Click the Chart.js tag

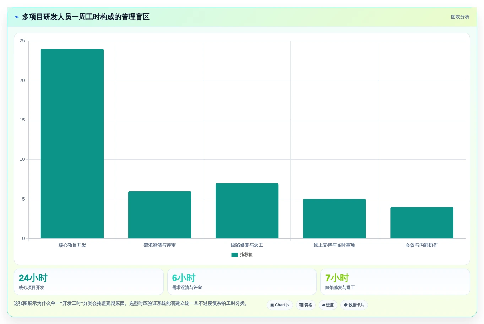click(280, 305)
